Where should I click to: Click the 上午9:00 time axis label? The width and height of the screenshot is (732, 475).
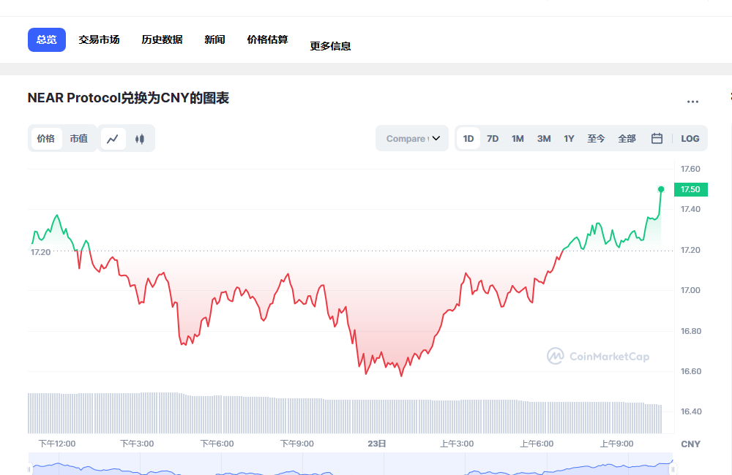coord(616,444)
